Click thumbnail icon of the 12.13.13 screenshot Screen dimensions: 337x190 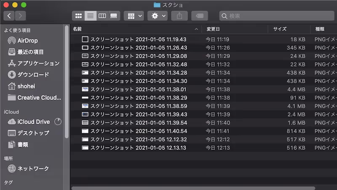(85, 148)
